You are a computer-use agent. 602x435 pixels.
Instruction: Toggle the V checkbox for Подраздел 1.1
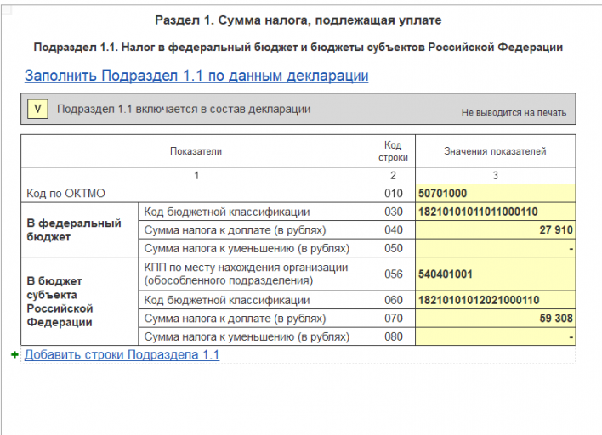coord(37,109)
